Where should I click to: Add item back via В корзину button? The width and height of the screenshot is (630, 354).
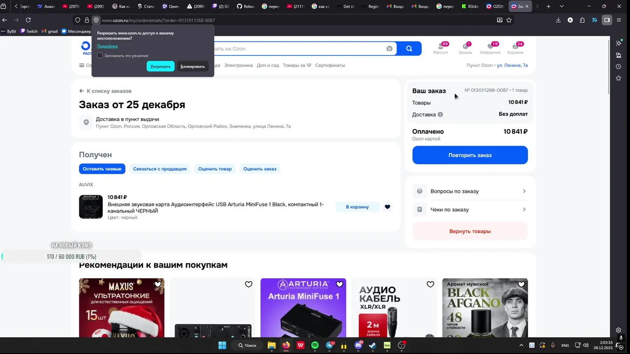357,207
